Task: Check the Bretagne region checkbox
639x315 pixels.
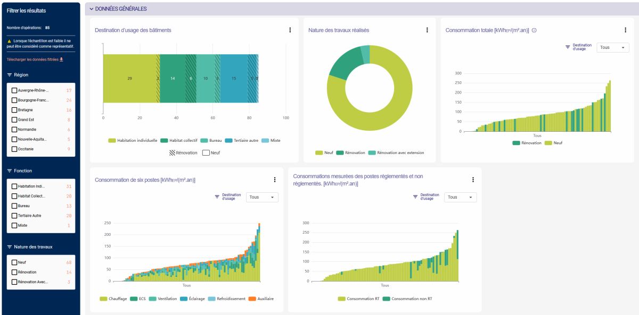Action: (x=14, y=110)
